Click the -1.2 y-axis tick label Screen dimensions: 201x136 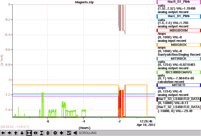click(x=7, y=95)
